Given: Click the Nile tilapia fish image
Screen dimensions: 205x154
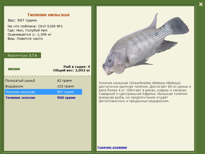Looking at the screenshot, I should 145,44.
